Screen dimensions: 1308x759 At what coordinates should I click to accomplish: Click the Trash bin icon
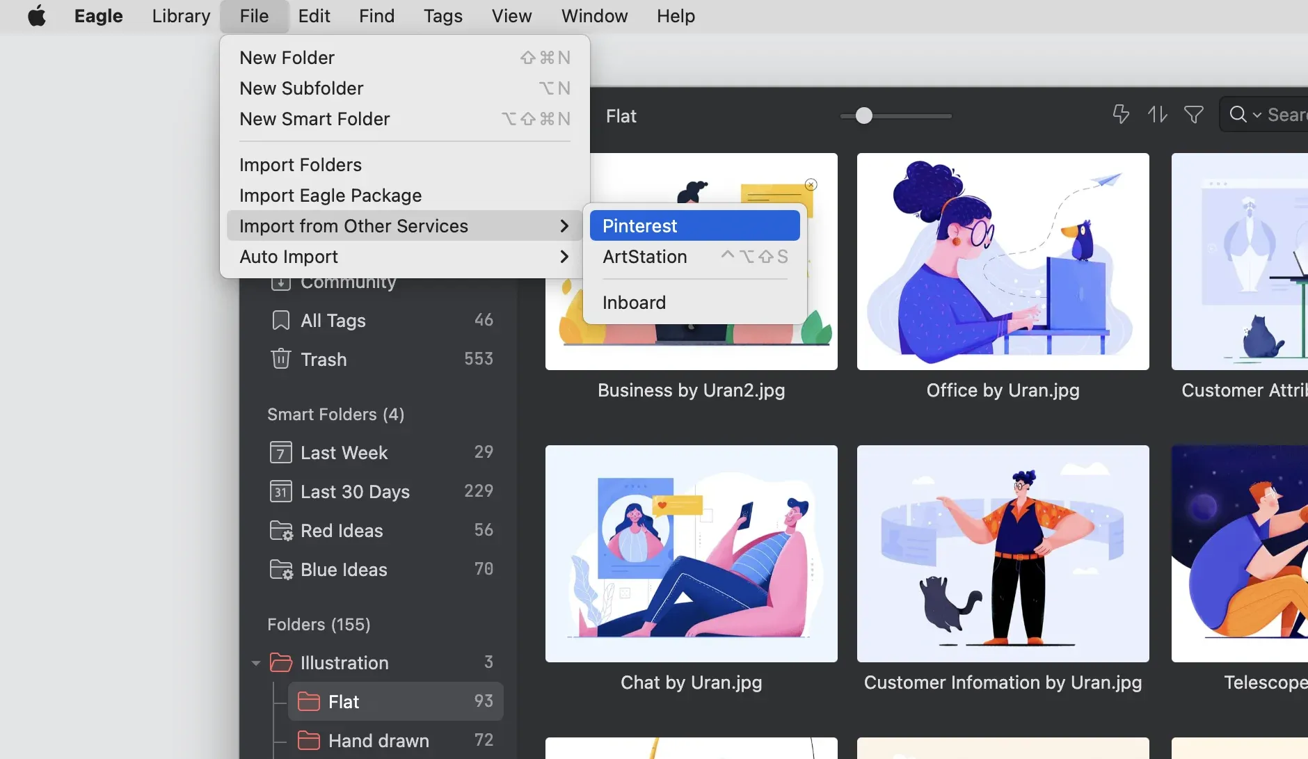click(x=280, y=359)
